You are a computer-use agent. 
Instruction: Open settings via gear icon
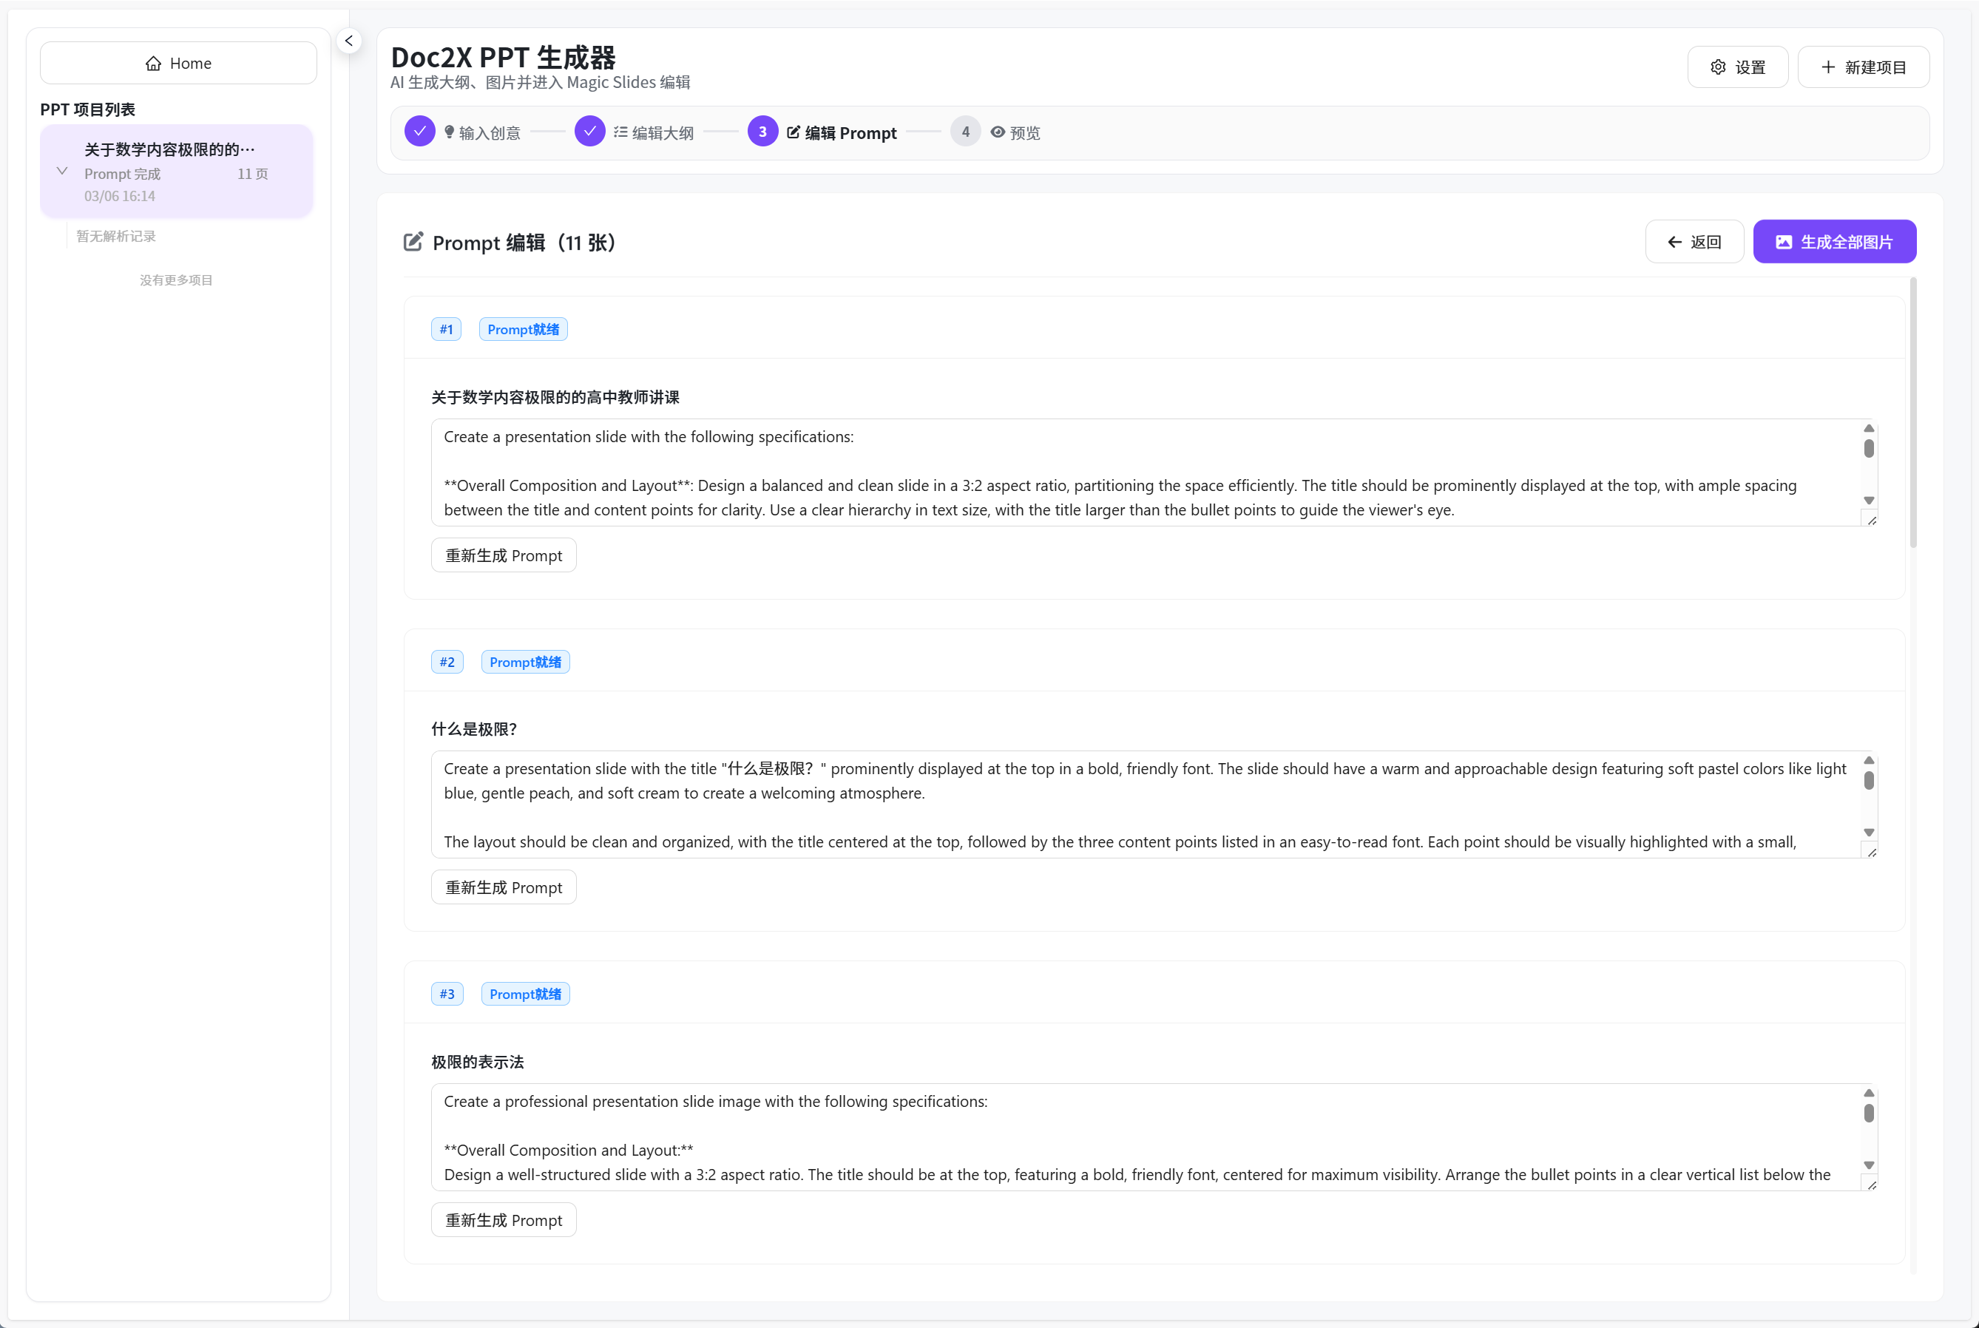click(1718, 67)
